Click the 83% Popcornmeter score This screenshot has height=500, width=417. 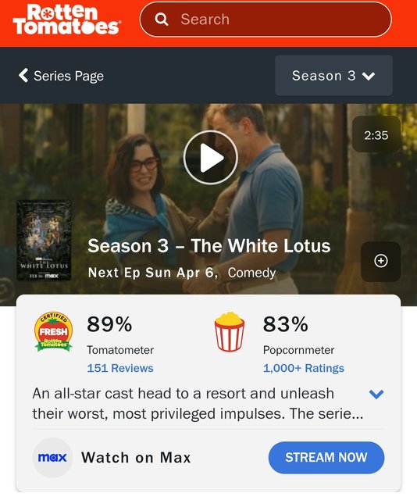[285, 324]
